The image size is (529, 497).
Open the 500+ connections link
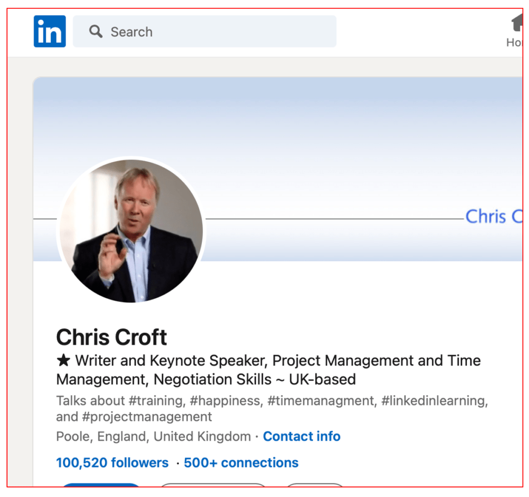pyautogui.click(x=241, y=463)
